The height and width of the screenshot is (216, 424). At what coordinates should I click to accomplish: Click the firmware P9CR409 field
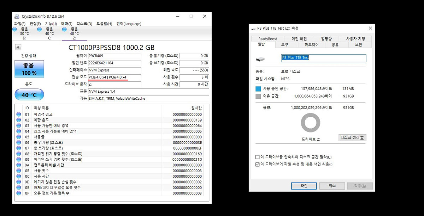click(x=114, y=56)
